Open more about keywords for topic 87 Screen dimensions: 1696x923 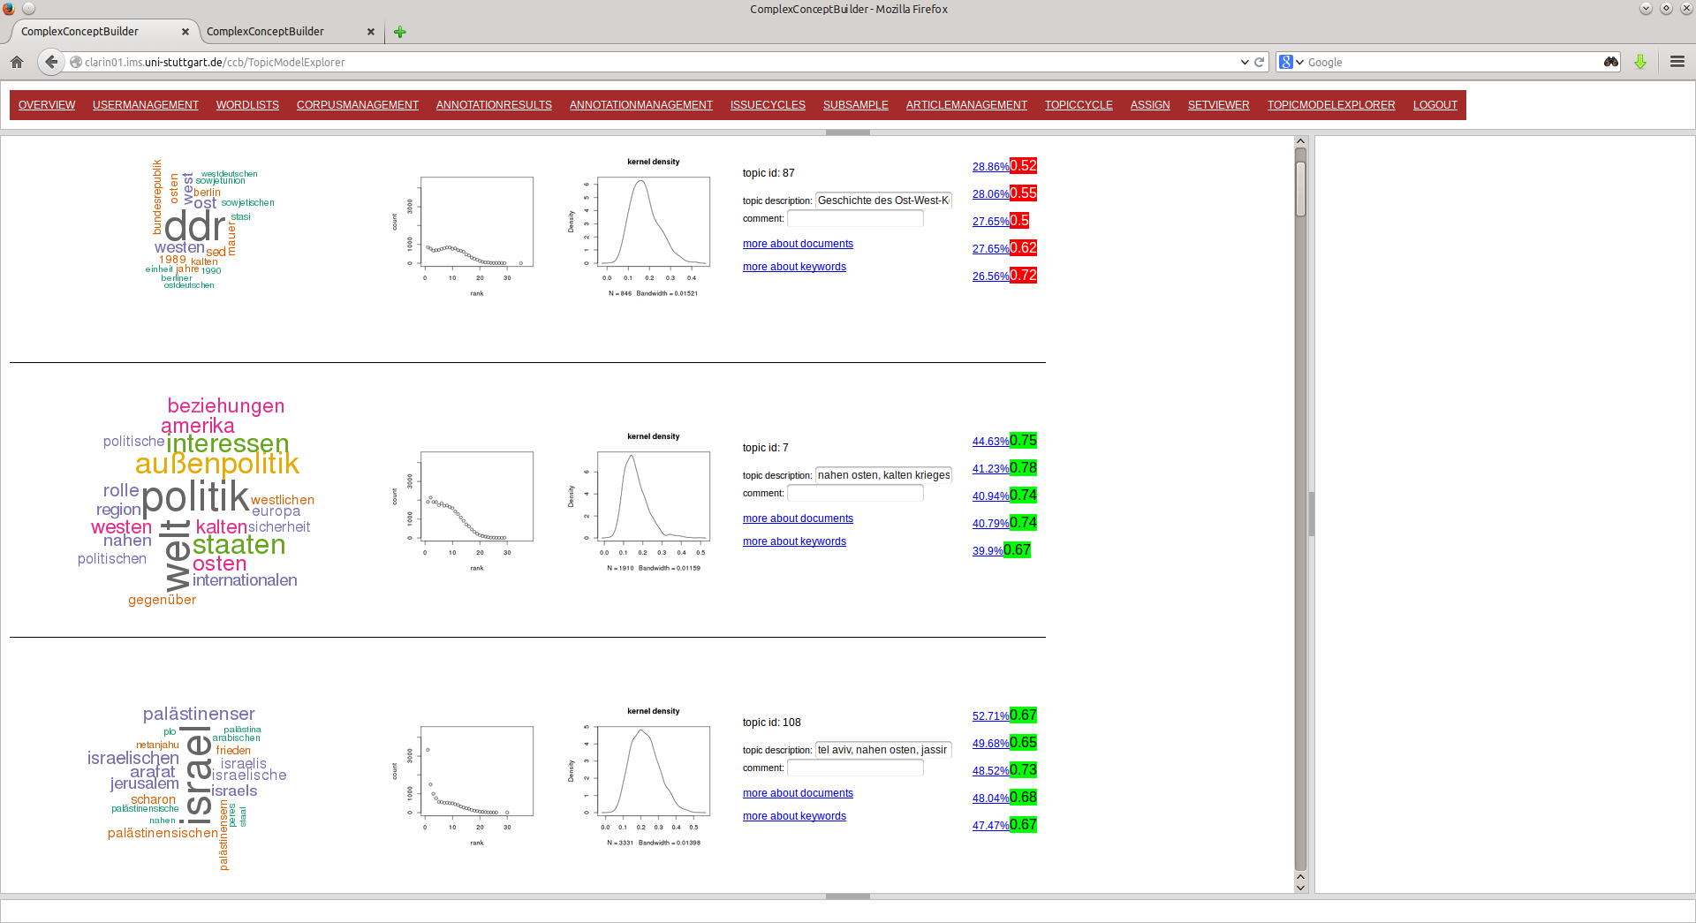point(794,267)
